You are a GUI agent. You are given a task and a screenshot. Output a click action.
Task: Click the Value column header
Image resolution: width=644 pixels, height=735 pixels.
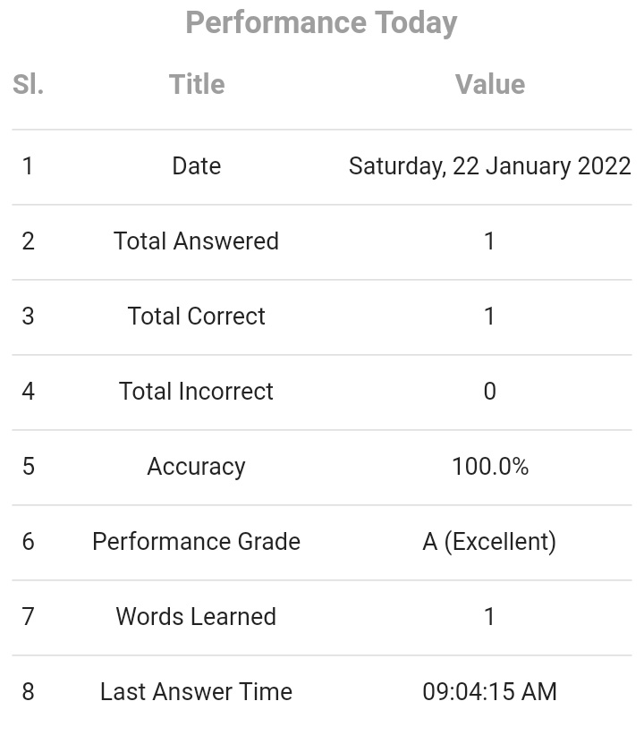(x=489, y=84)
